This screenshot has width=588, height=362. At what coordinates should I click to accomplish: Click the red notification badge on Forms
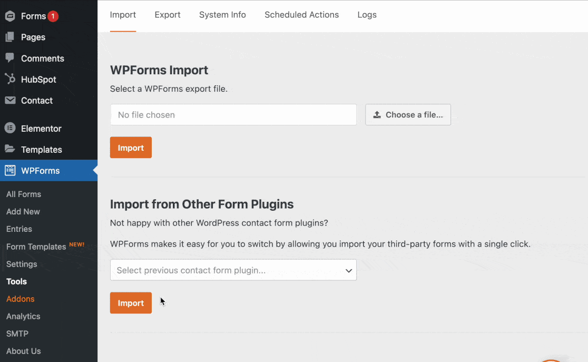tap(53, 16)
